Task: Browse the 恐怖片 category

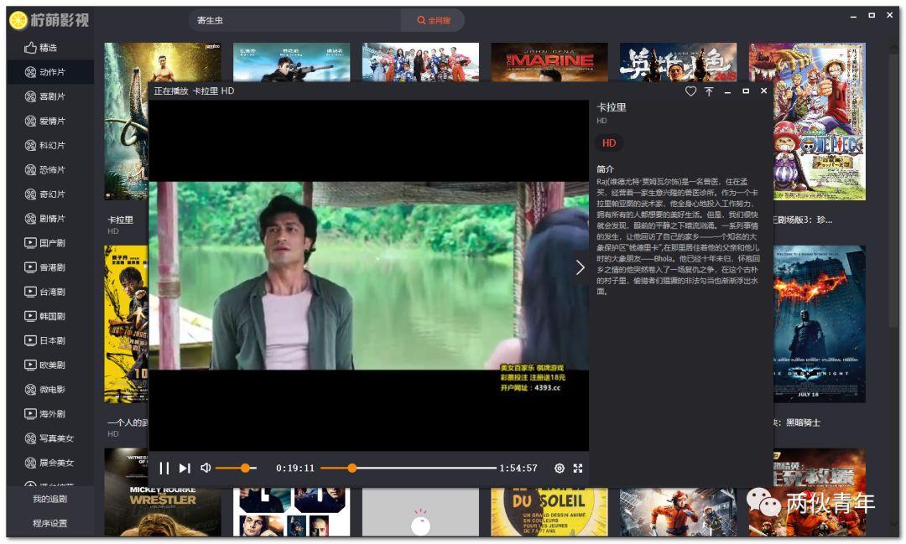Action: tap(49, 170)
